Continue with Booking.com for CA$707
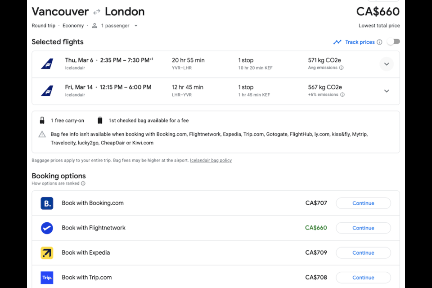 pyautogui.click(x=363, y=203)
